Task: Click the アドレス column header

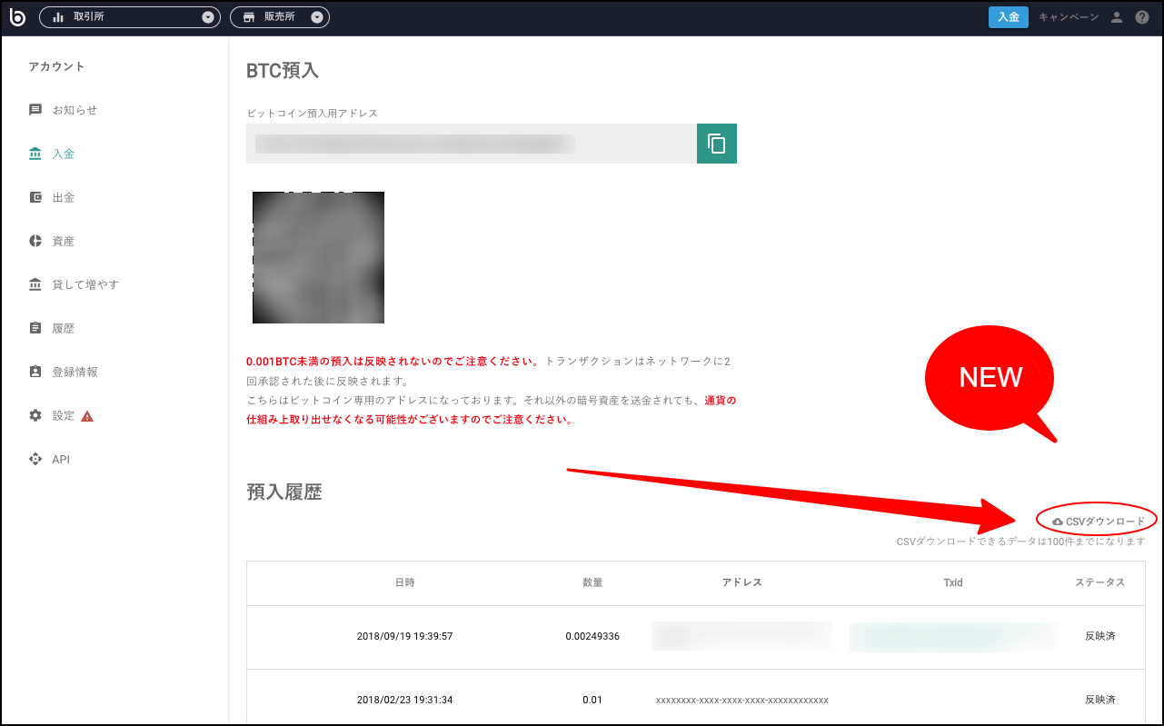Action: [742, 582]
